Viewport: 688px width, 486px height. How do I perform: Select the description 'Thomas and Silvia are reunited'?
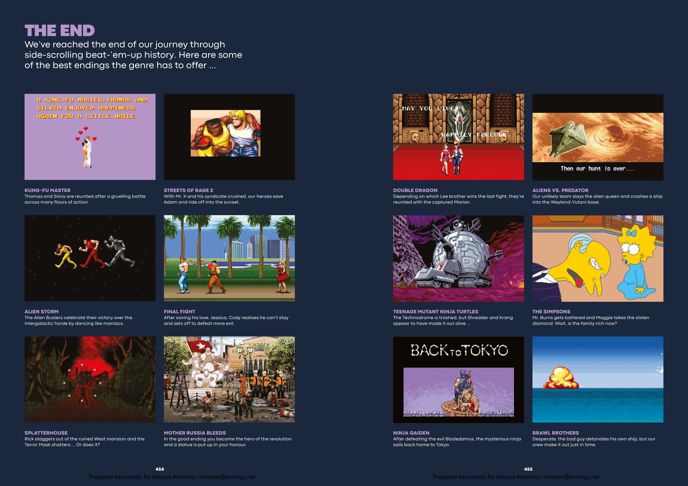[85, 199]
